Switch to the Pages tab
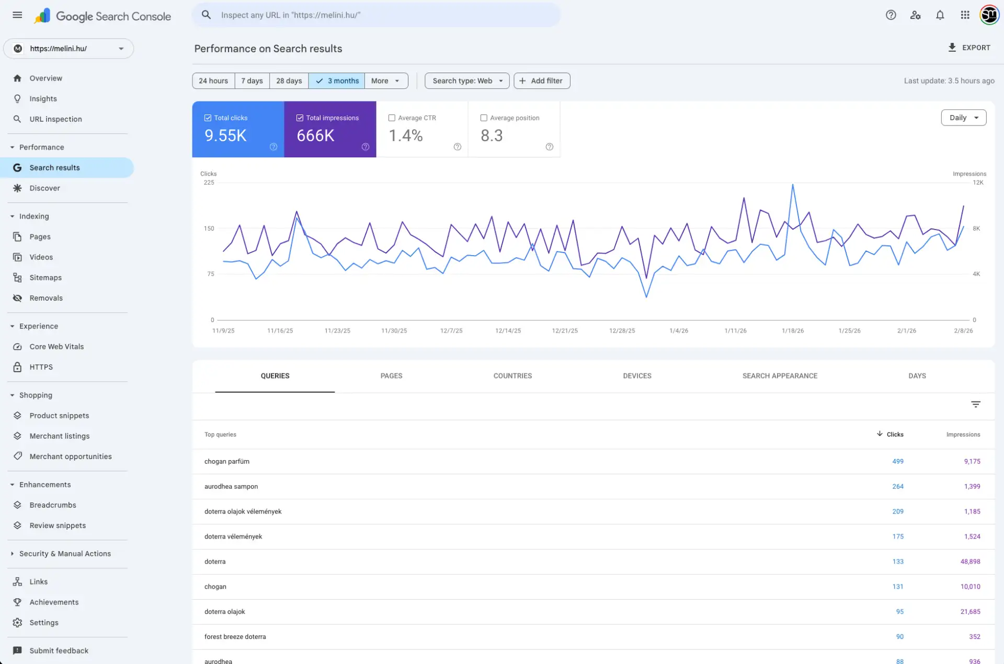Image resolution: width=1004 pixels, height=664 pixels. pos(391,376)
